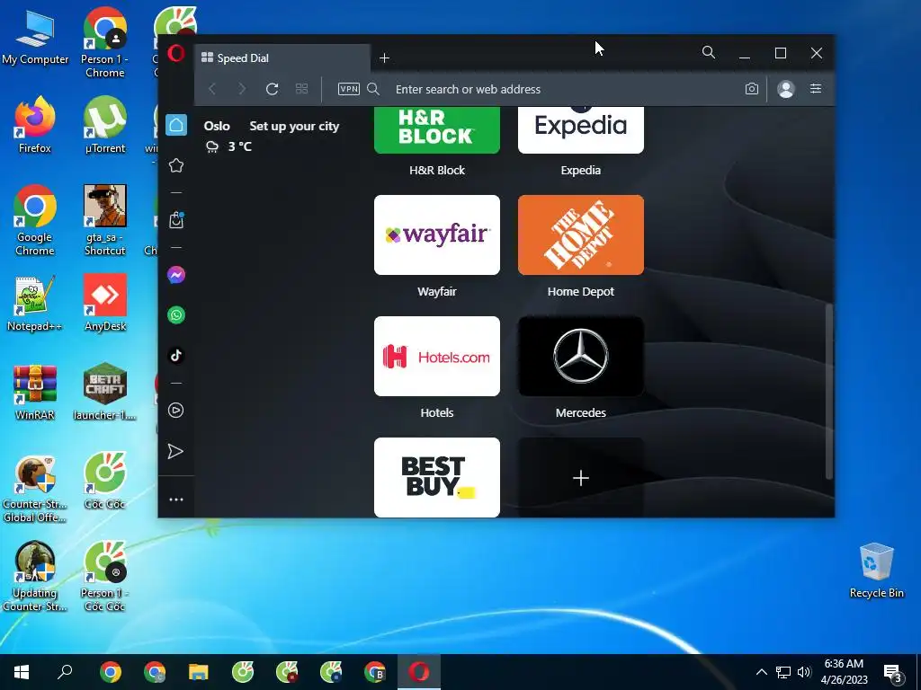Screen dimensions: 921x690
Task: Select Cốc Cốc desktop icon
Action: click(x=104, y=480)
